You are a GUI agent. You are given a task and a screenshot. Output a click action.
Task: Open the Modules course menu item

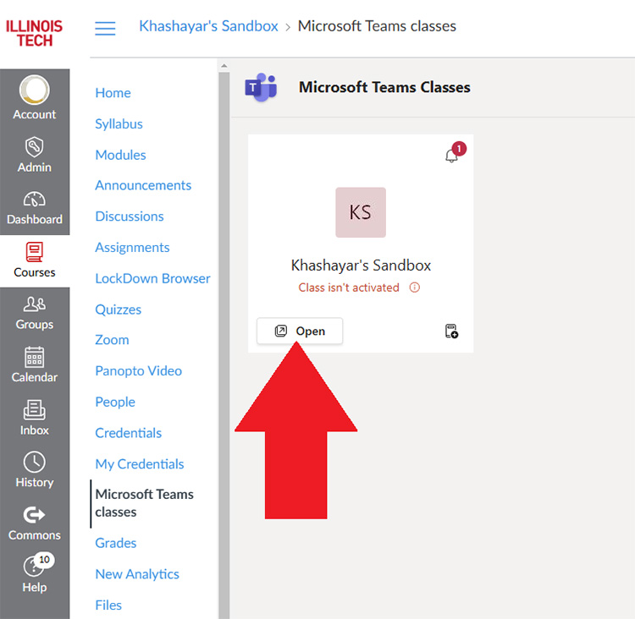point(120,155)
